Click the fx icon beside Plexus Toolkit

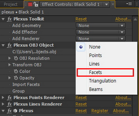click(9, 19)
